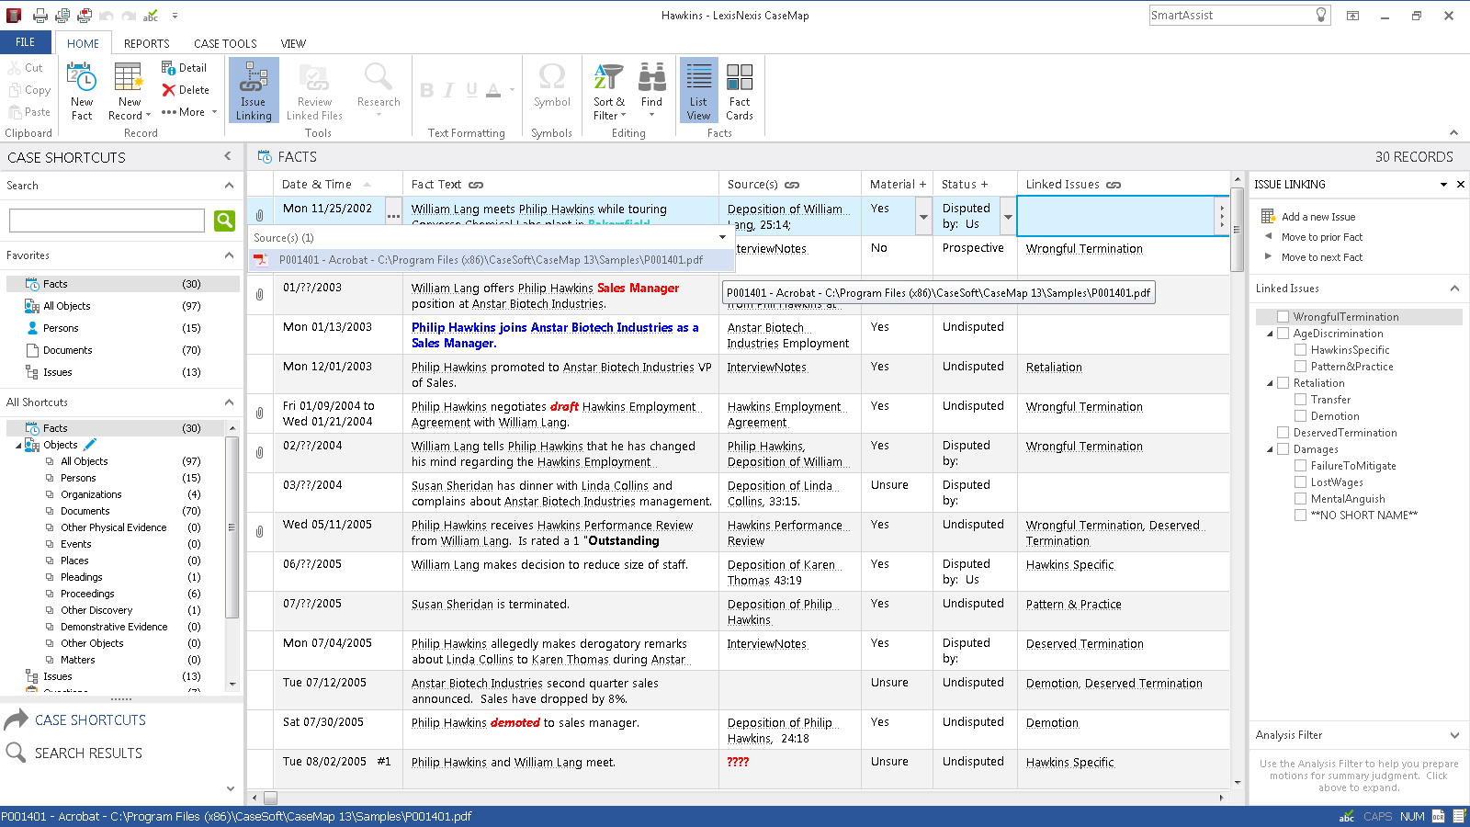Select Organizations in the Objects tree
1470x827 pixels.
tap(91, 494)
